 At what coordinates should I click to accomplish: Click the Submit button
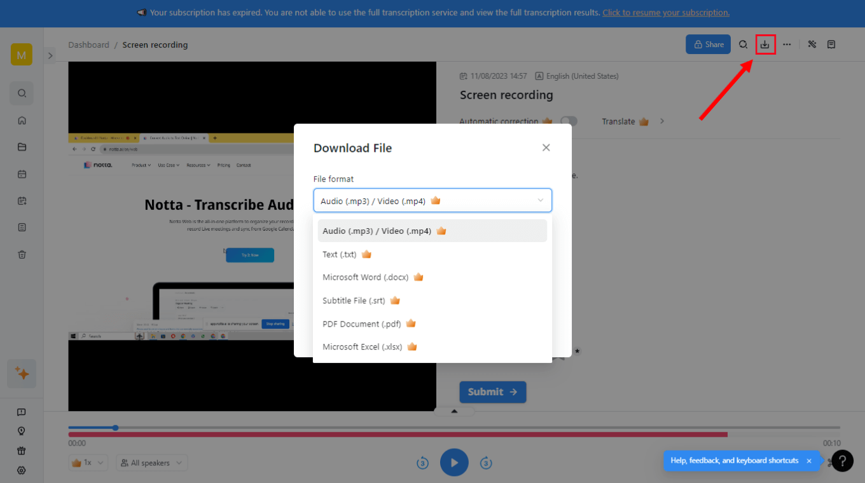coord(493,392)
